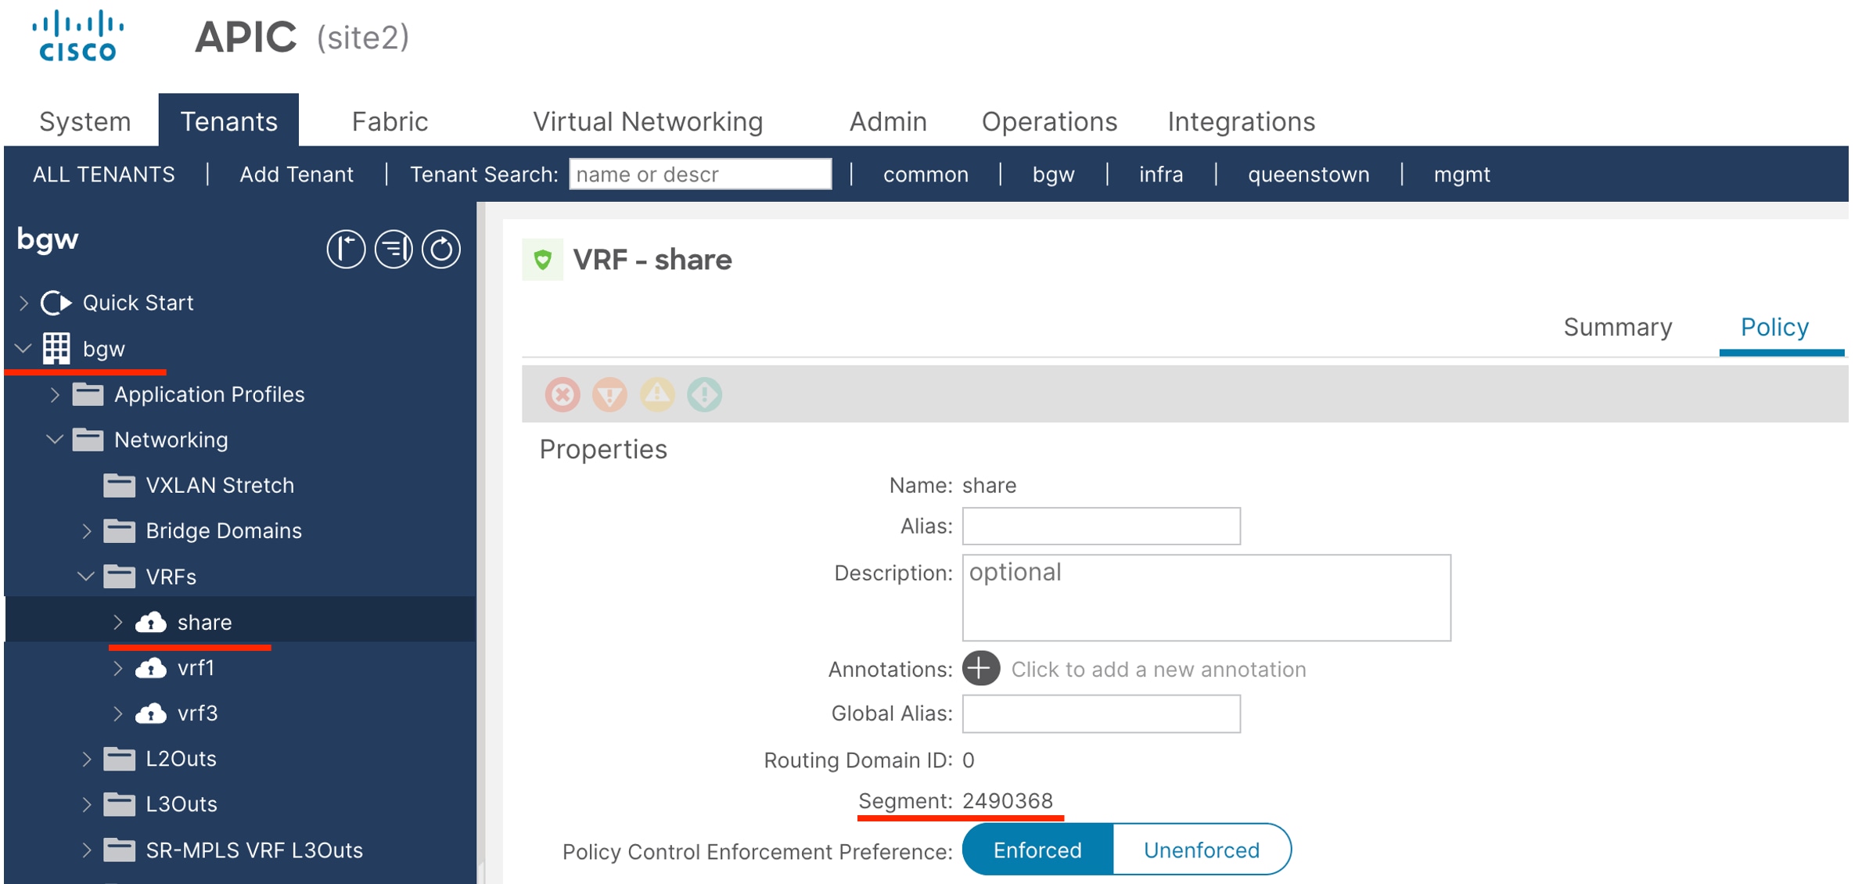
Task: Click the Application Profiles folder icon
Action: click(88, 394)
